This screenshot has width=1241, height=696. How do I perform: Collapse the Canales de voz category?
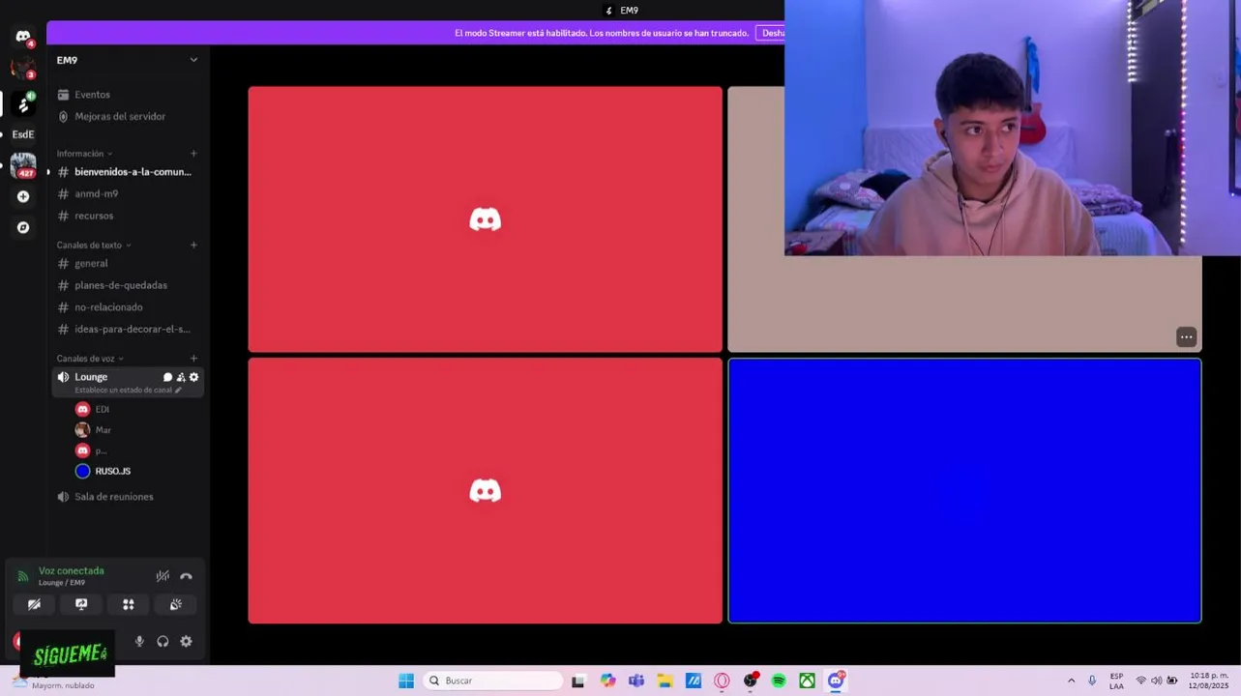89,359
